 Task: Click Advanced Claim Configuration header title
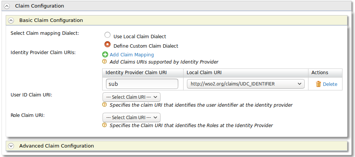(x=57, y=146)
